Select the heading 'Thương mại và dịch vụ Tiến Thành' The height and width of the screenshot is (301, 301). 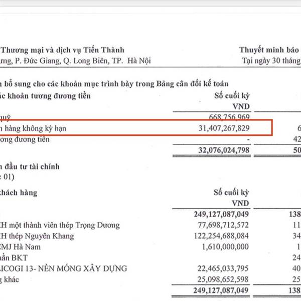(63, 50)
